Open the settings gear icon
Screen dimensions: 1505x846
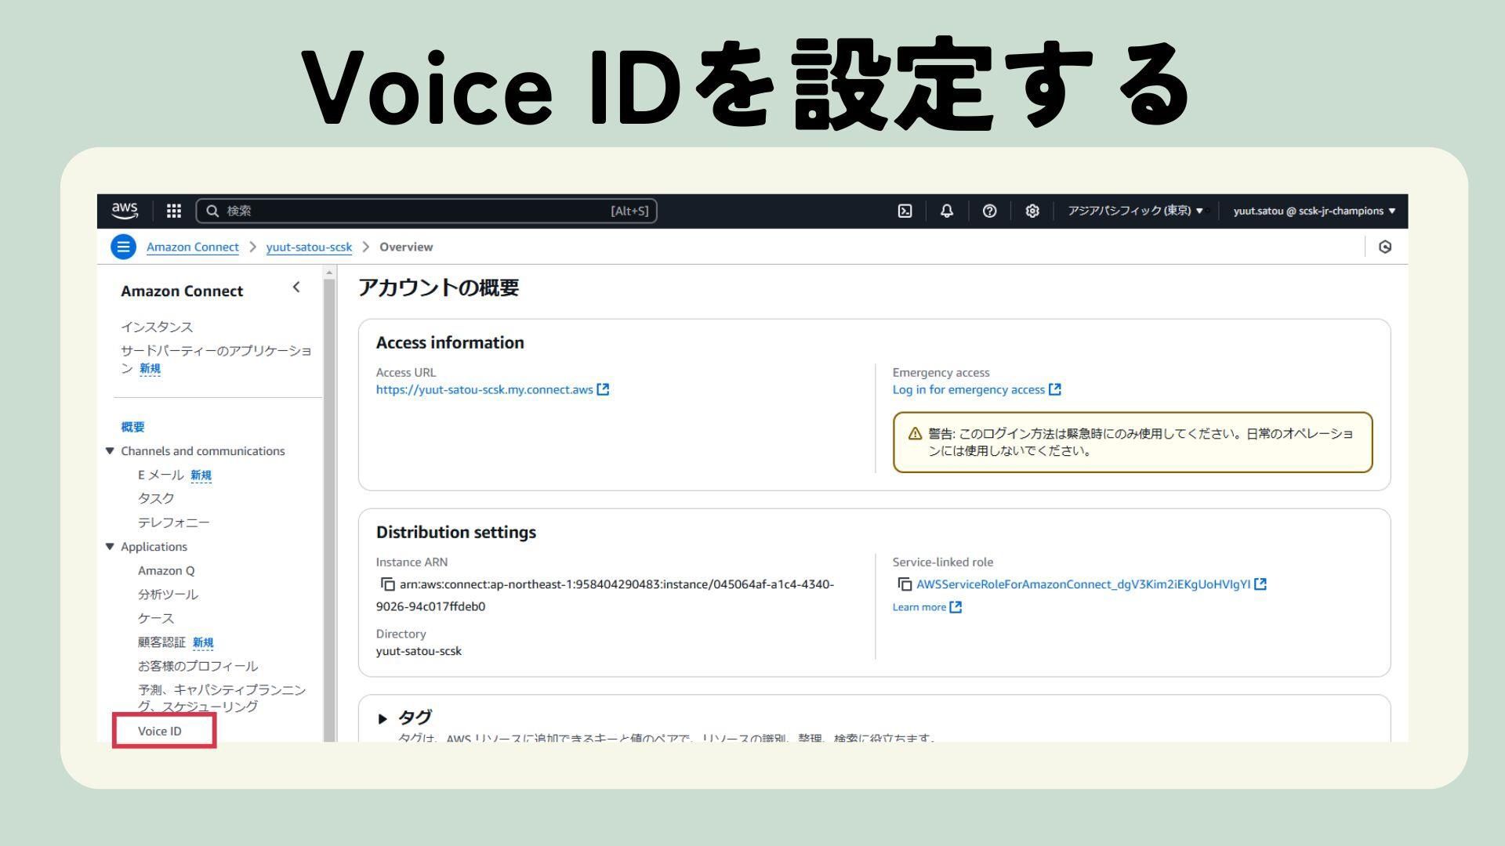click(x=1032, y=211)
